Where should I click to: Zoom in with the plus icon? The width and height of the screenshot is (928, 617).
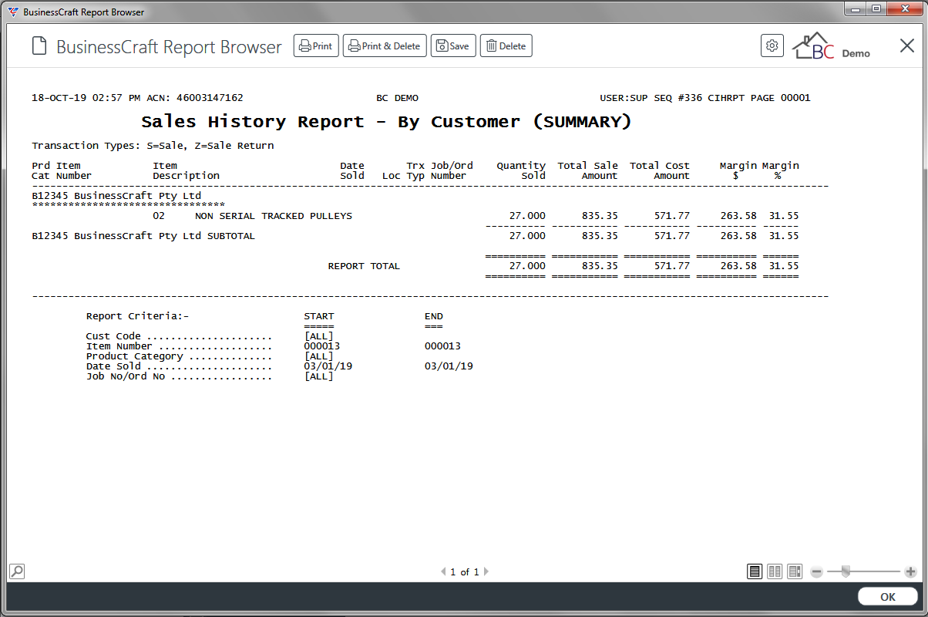pyautogui.click(x=910, y=572)
